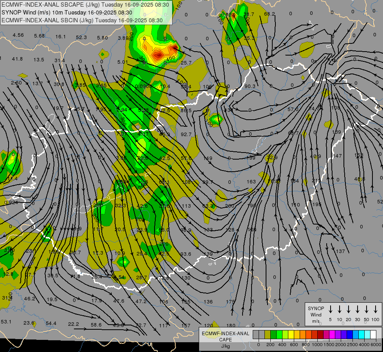Click the '52.3' value on the map
The image size is (383, 352).
pos(81,37)
